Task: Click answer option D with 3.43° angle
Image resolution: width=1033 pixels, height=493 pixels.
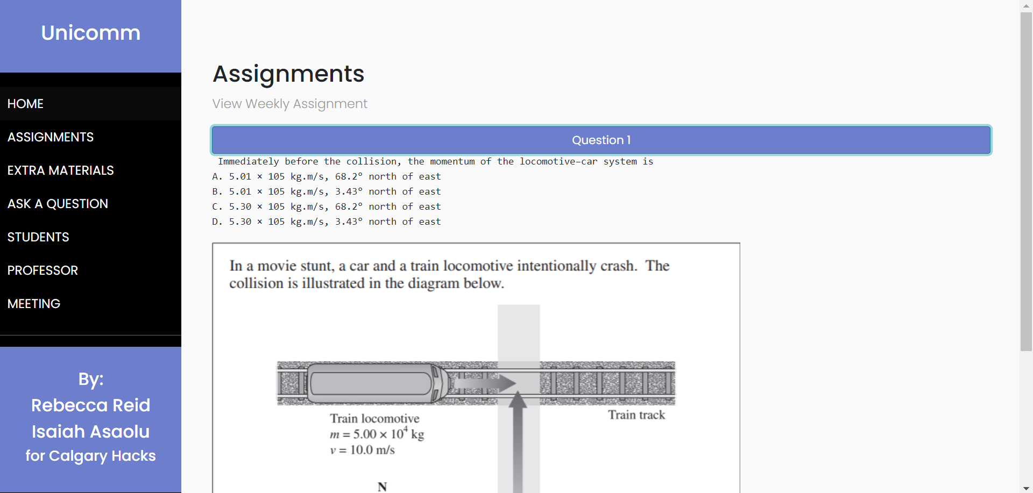Action: pyautogui.click(x=326, y=222)
